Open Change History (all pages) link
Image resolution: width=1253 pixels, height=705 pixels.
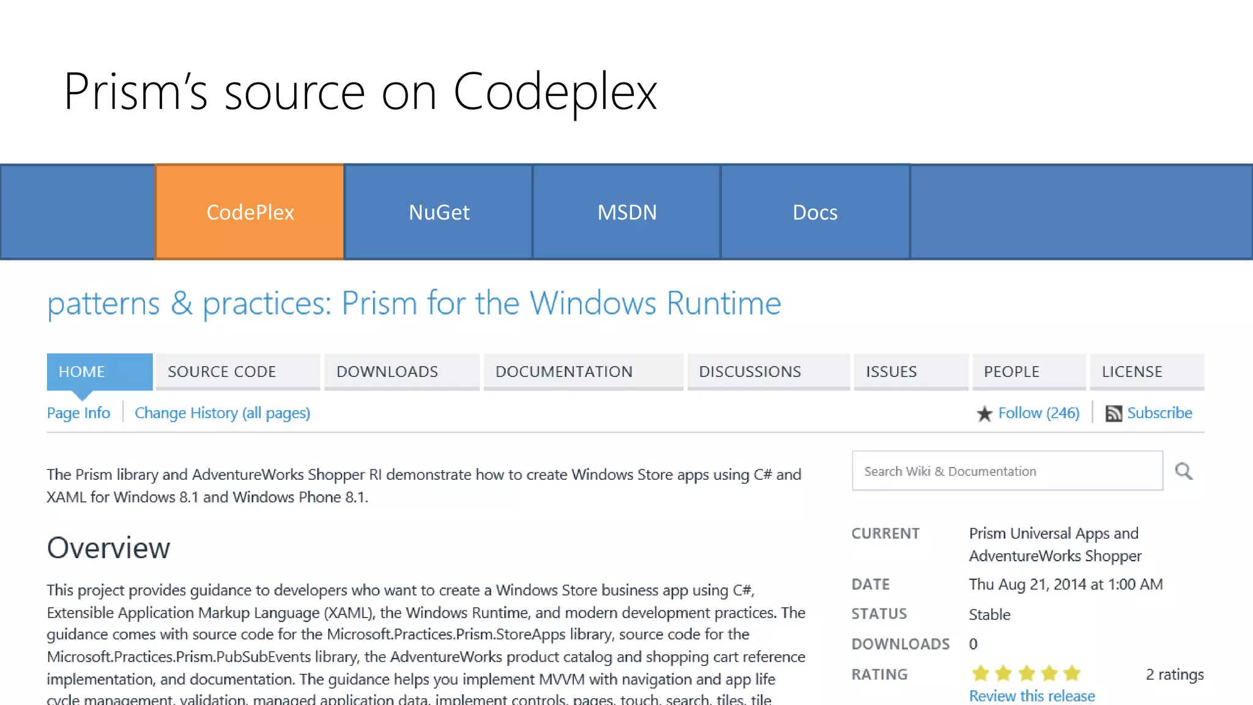coord(222,413)
